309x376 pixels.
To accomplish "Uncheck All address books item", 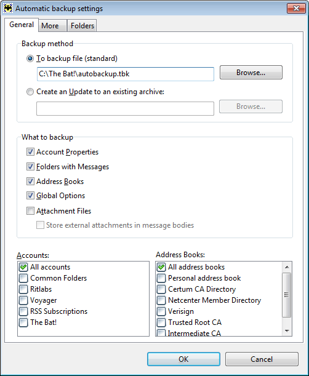I will pos(161,267).
